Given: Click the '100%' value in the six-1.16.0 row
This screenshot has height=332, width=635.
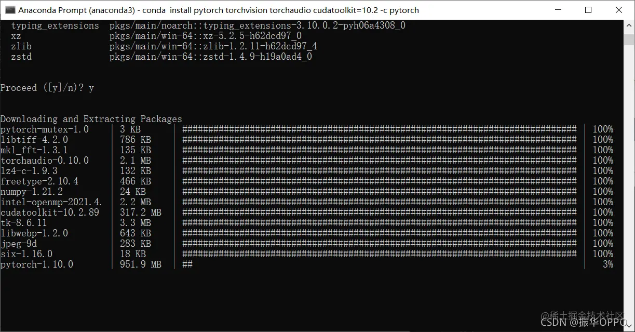Looking at the screenshot, I should pos(603,254).
